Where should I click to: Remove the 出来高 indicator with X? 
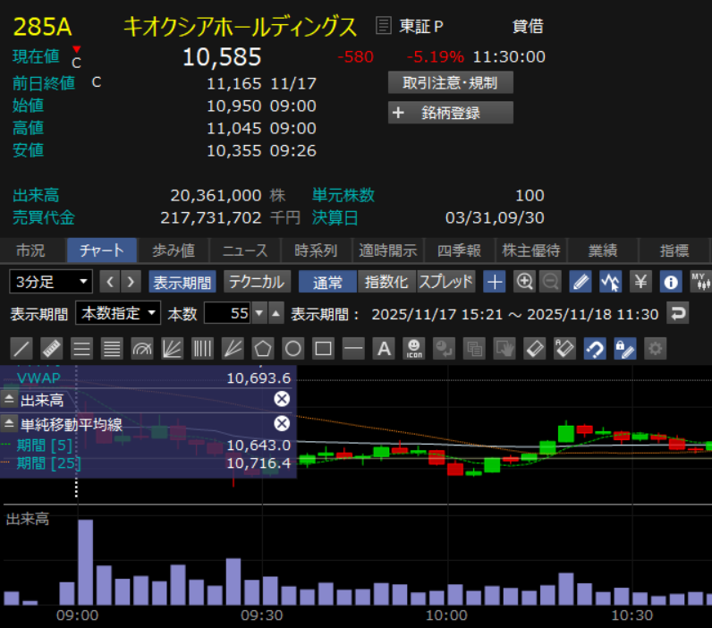282,399
